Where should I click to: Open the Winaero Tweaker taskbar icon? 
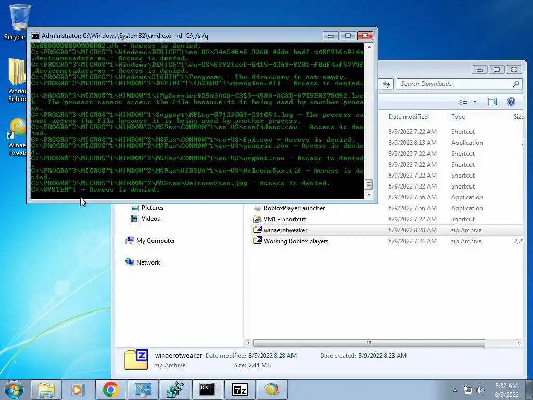coord(272,390)
